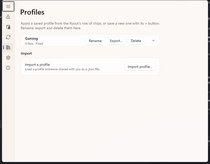Delete the Gaming profile
Screen dimensions: 210x164
click(x=136, y=41)
